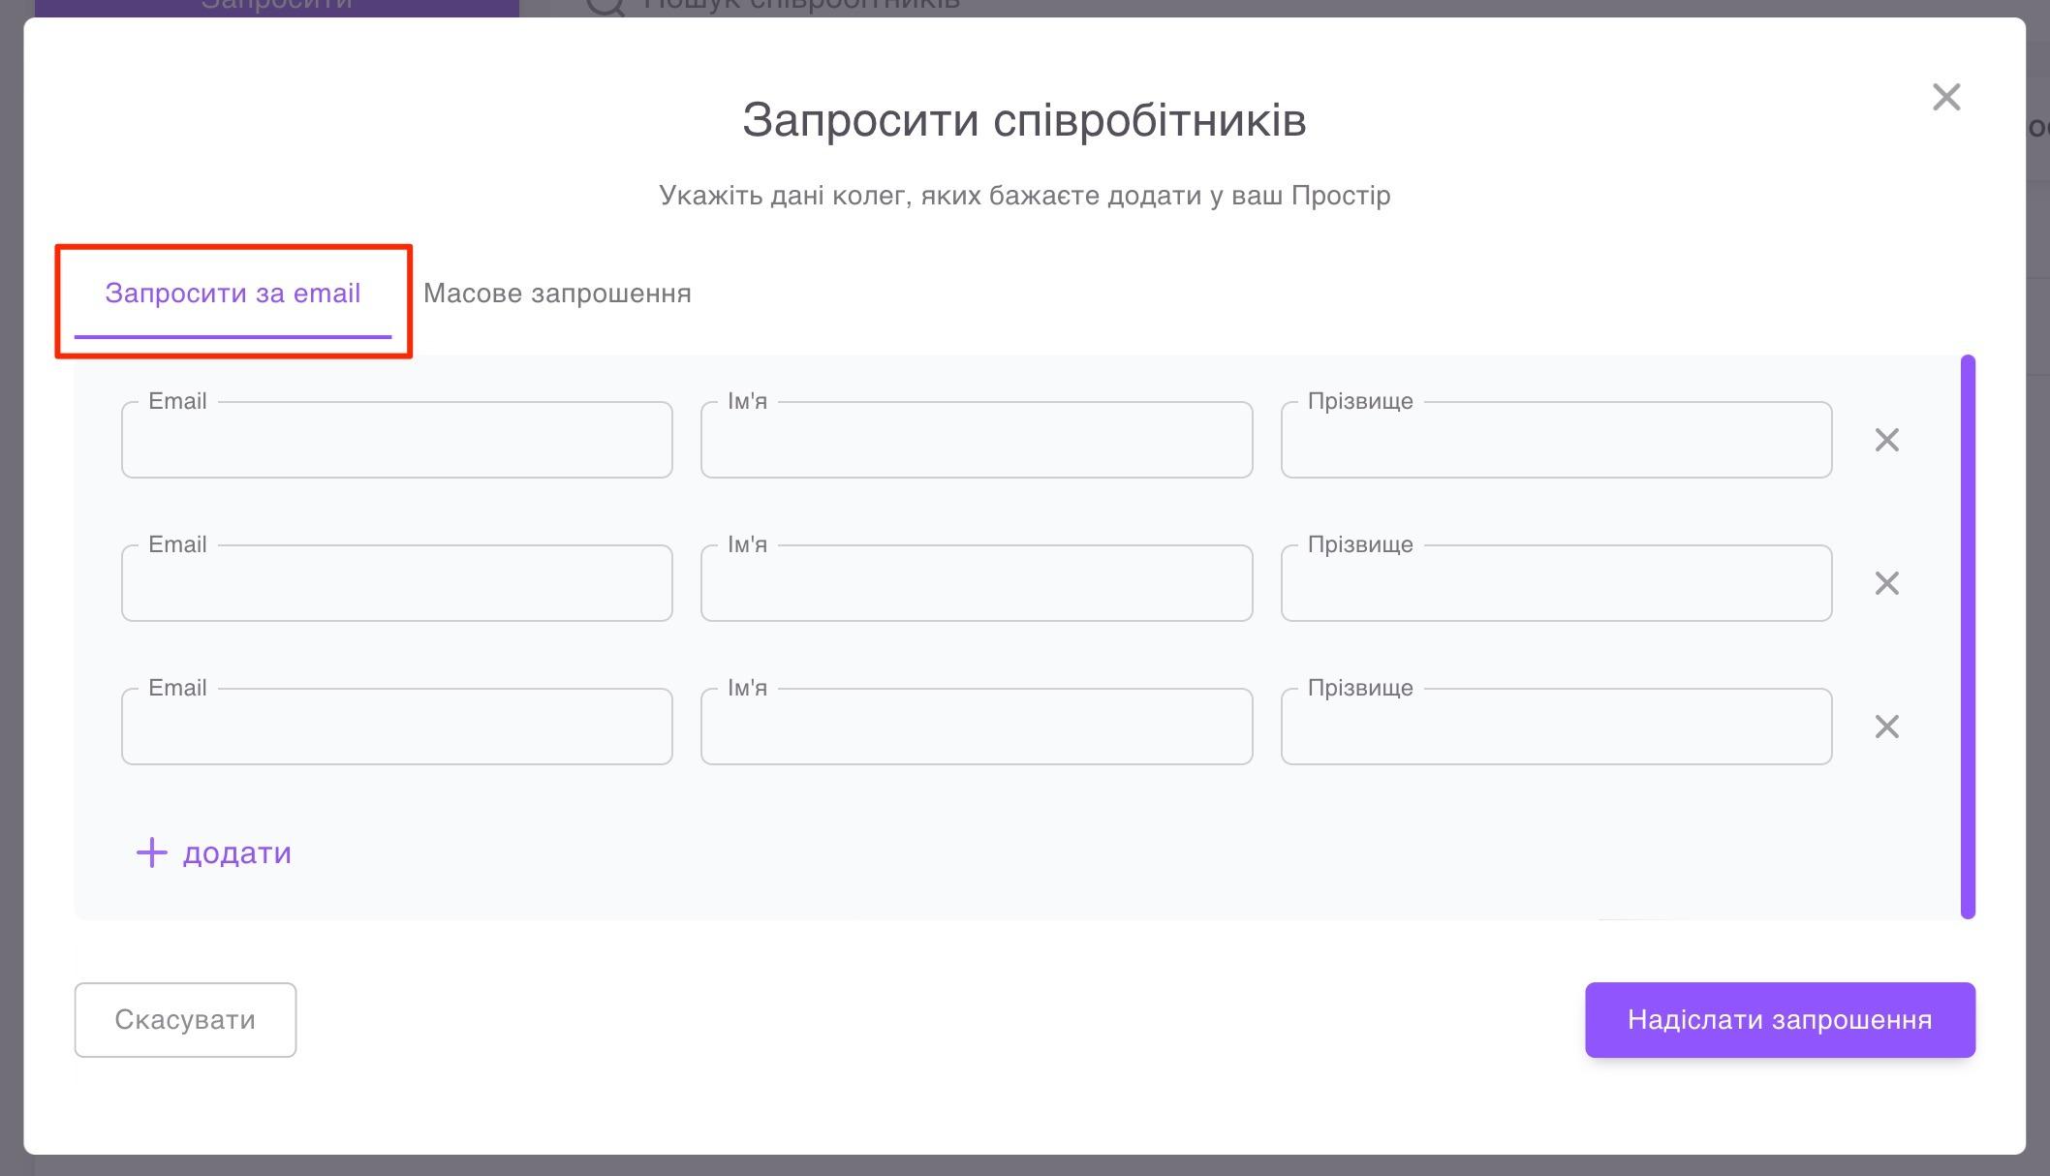Screen dimensions: 2050x1176
Task: Close the invite employees dialog
Action: point(1945,97)
